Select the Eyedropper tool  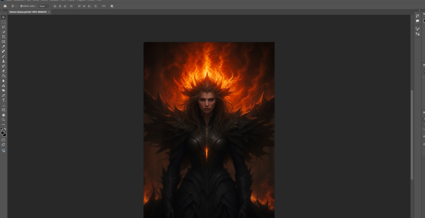4,46
